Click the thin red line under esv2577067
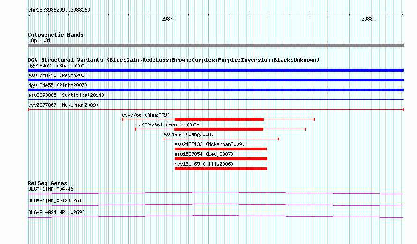Screen dimensions: 417x244 tap(216, 110)
